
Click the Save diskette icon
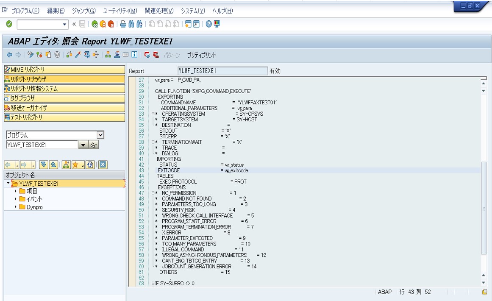point(82,24)
